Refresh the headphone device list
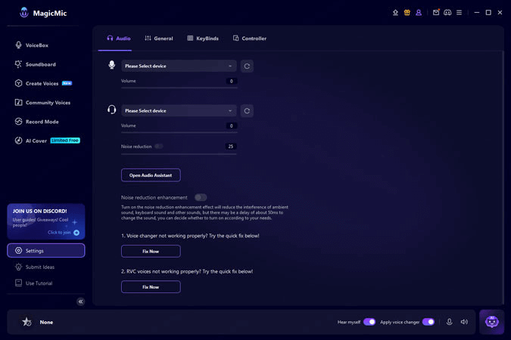Viewport: 511px width, 340px height. pos(247,111)
